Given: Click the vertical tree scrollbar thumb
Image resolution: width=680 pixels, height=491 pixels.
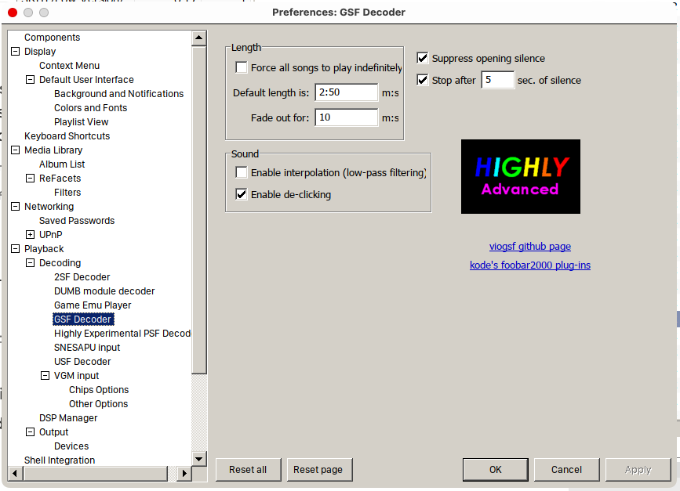Looking at the screenshot, I should [x=198, y=210].
